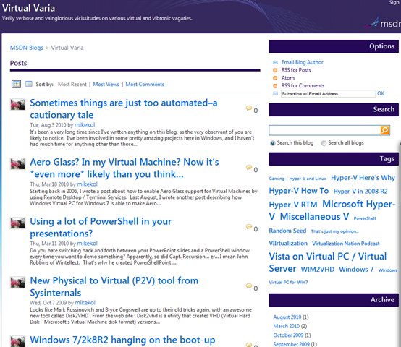401x347 pixels.
Task: Click the msdn logo in the header
Action: click(x=382, y=23)
